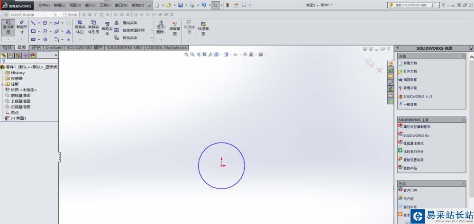Screen dimensions: 474x224
Task: Open the PropertyManager tab icon
Action: (x=11, y=55)
